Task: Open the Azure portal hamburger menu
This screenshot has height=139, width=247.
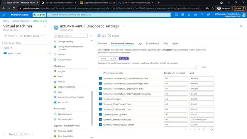Action: pos(4,15)
